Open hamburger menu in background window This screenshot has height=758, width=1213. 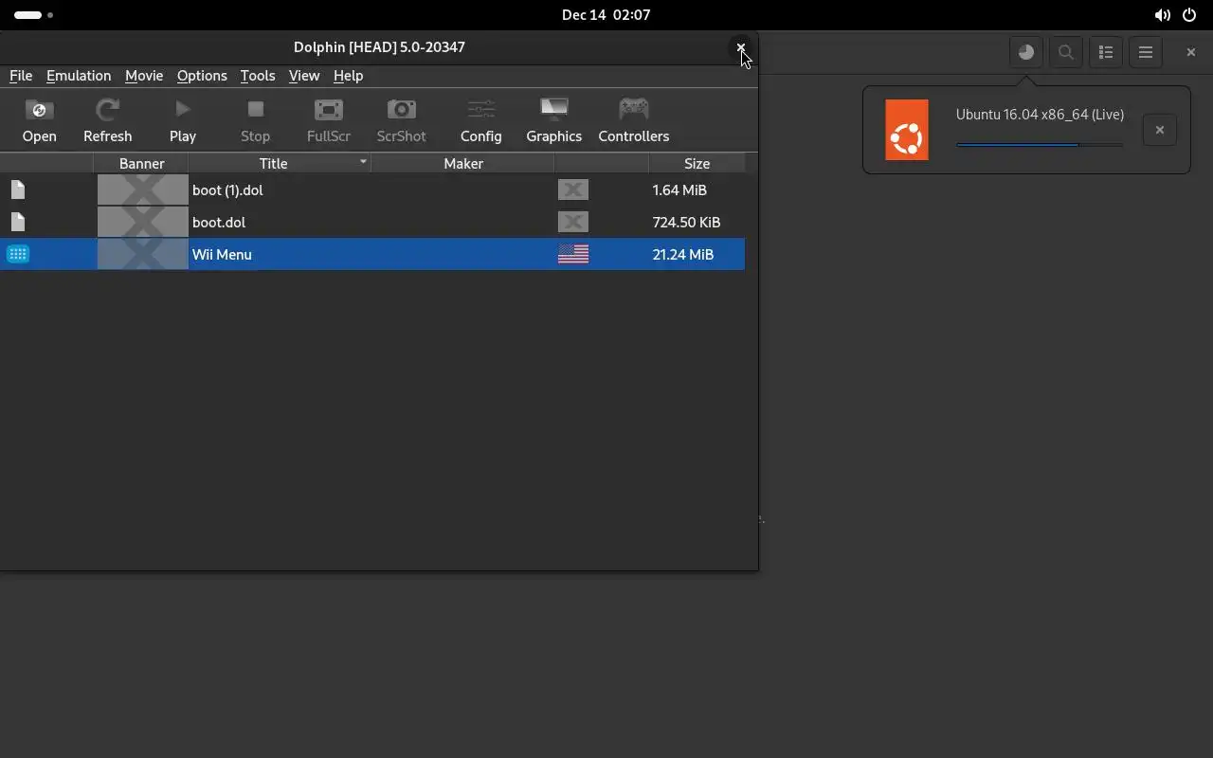click(x=1146, y=52)
